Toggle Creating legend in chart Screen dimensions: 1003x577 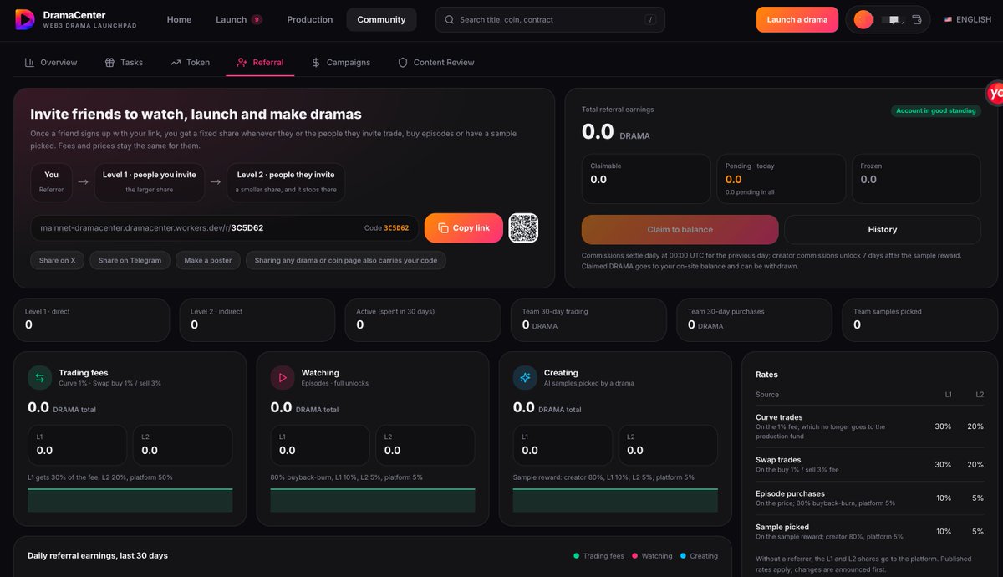pos(699,556)
